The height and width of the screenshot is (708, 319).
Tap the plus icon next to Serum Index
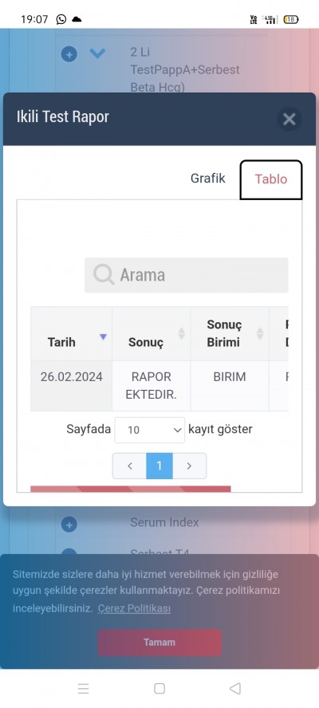tap(69, 525)
